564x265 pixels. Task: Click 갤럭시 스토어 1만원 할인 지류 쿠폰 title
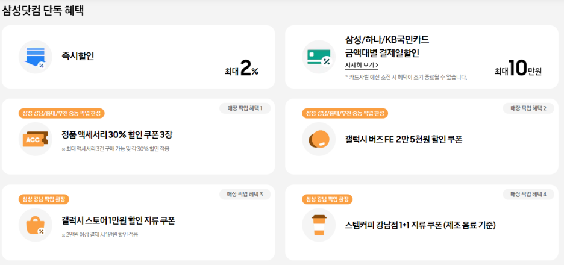tap(118, 220)
